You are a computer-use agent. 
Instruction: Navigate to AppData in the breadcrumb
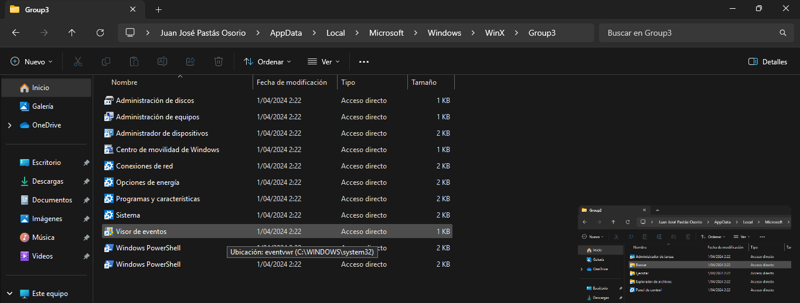click(x=286, y=33)
